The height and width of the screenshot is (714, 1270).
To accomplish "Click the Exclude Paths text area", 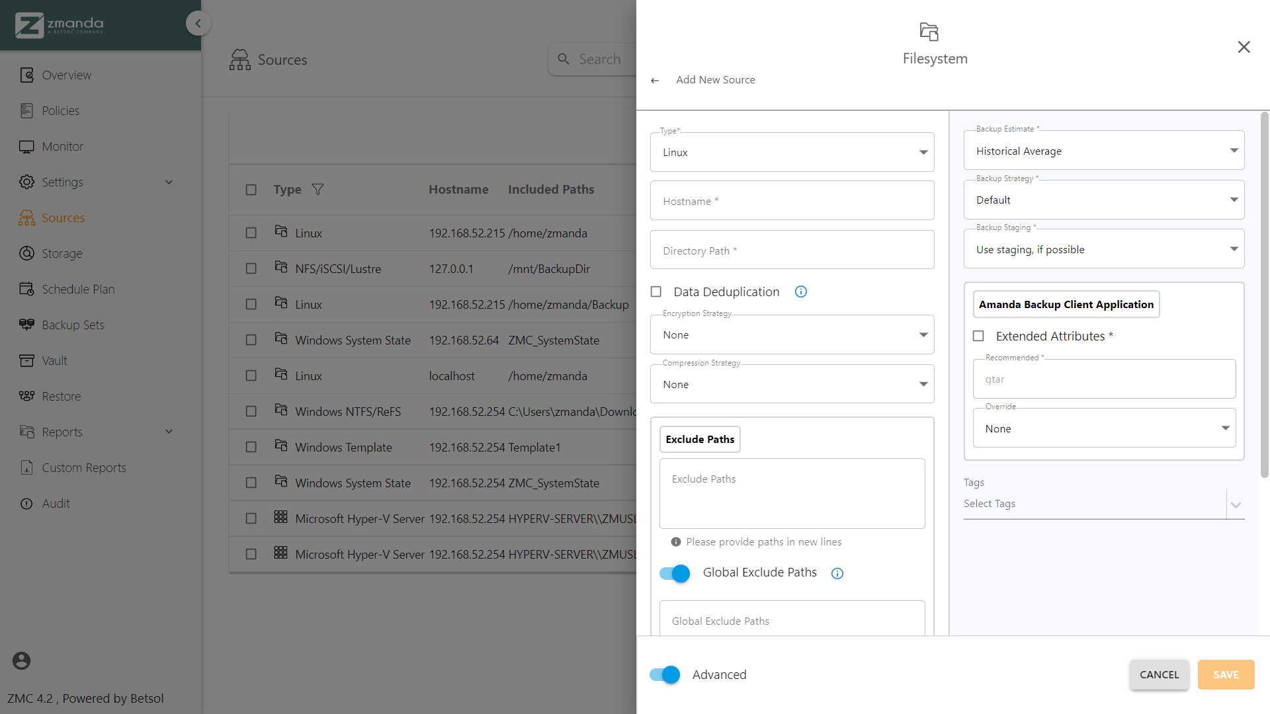I will (792, 493).
